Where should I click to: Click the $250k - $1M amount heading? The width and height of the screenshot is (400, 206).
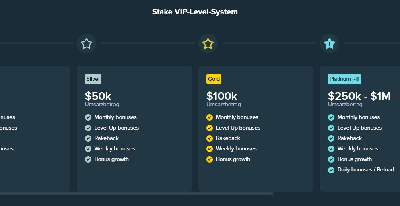(x=359, y=96)
